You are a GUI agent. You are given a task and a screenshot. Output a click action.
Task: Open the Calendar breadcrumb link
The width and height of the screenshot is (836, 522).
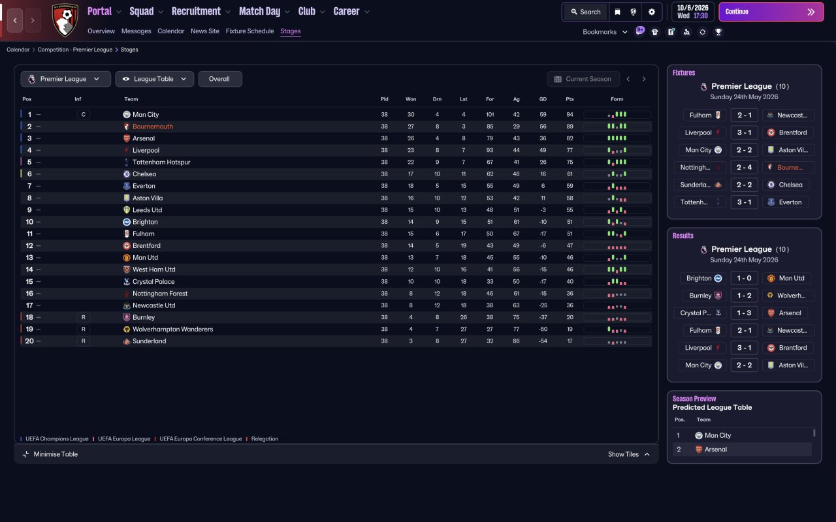(x=18, y=50)
